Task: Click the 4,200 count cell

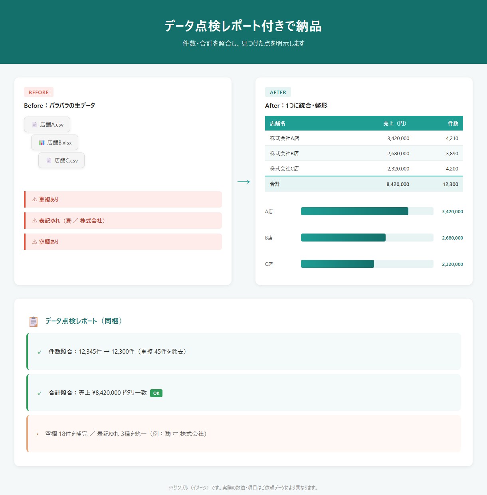Action: tap(452, 169)
